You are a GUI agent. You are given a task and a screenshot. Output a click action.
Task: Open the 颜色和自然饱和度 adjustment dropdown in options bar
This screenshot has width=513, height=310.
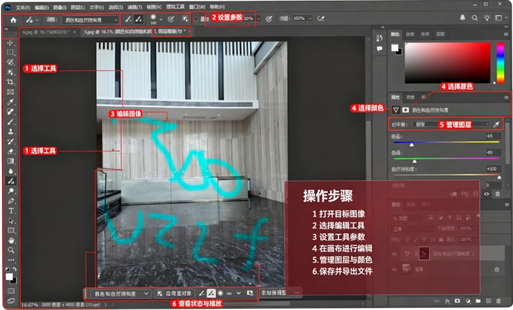pyautogui.click(x=90, y=20)
